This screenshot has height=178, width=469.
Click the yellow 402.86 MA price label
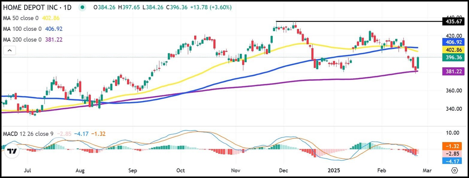click(453, 50)
